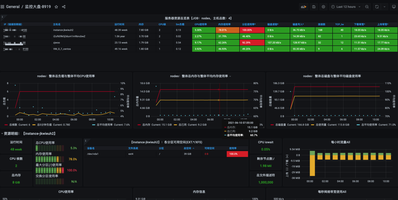Refresh the dashboard
This screenshot has height=200, width=398.
tap(377, 7)
